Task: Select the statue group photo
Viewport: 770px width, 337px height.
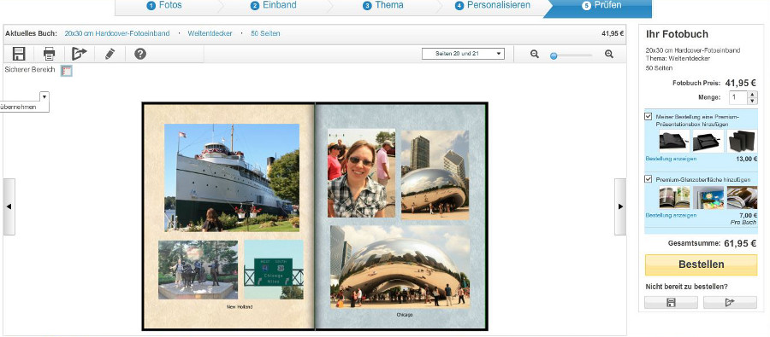Action: [x=198, y=270]
